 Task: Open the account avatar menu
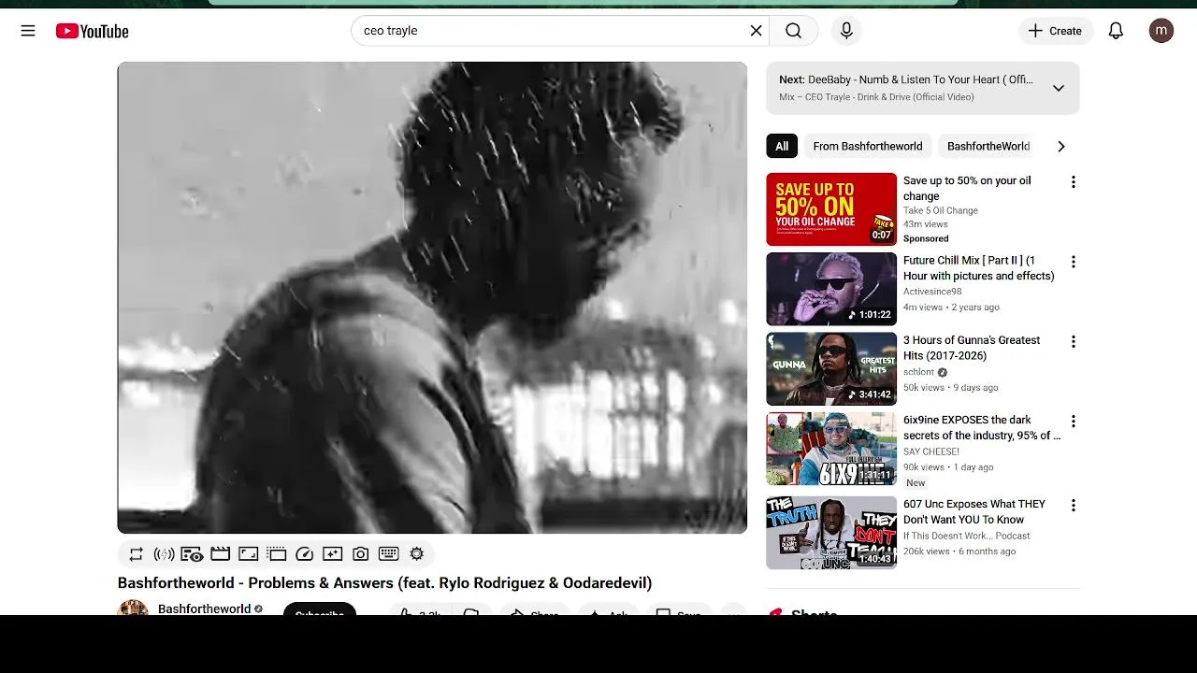click(x=1161, y=31)
